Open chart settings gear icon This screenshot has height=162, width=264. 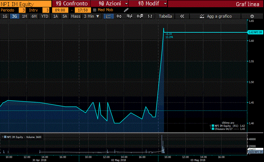[252, 16]
